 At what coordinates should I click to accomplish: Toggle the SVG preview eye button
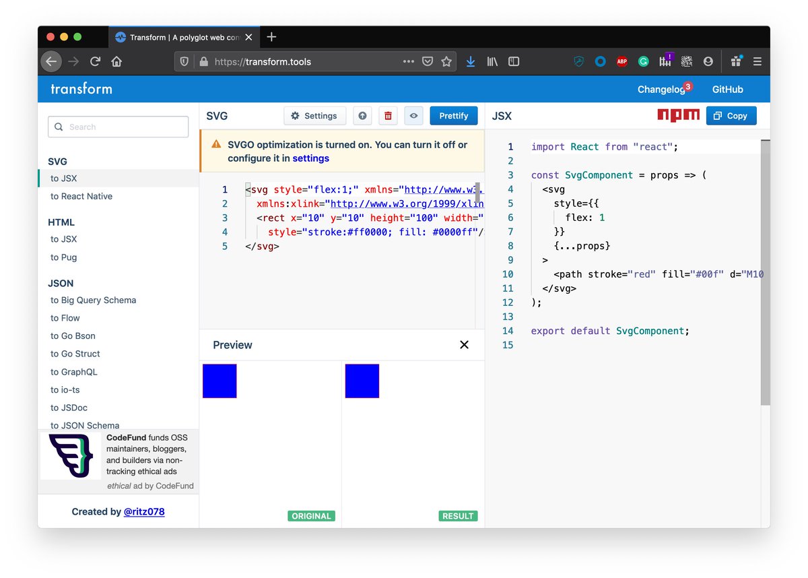coord(413,116)
